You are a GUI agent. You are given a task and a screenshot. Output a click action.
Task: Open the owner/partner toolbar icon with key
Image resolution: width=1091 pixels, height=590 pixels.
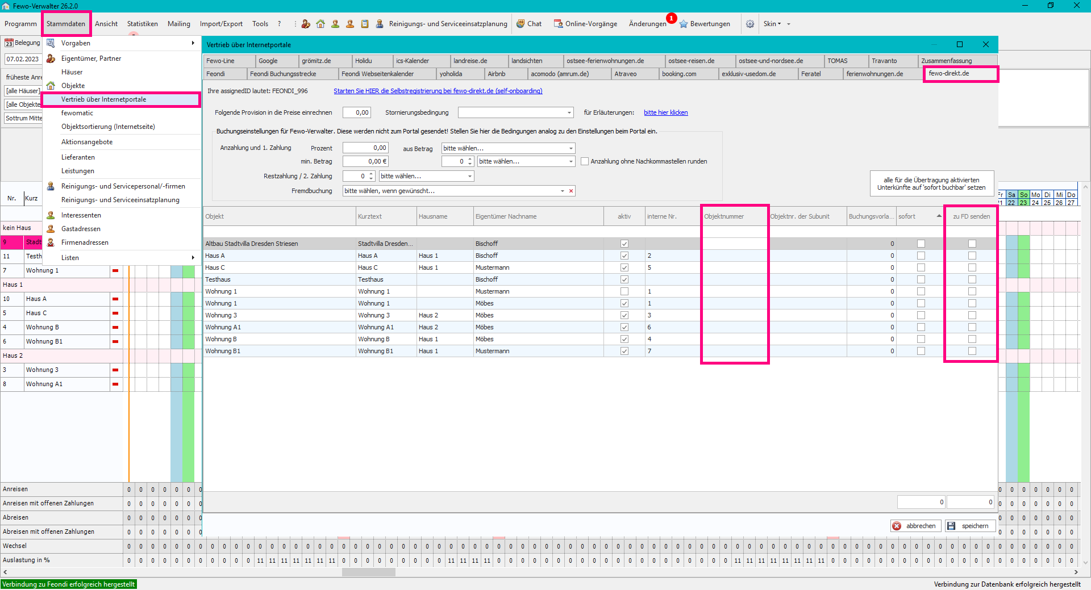pos(306,24)
